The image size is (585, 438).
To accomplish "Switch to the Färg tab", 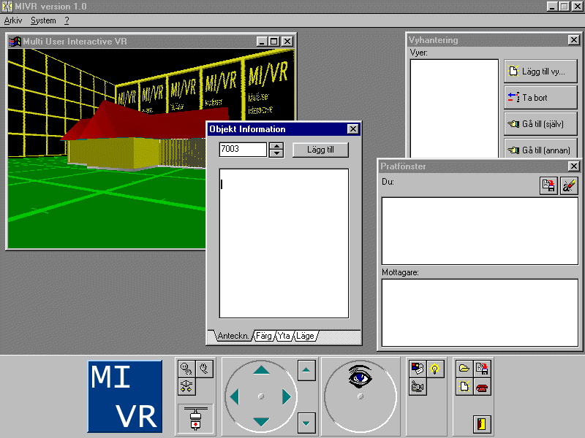I will [x=264, y=337].
